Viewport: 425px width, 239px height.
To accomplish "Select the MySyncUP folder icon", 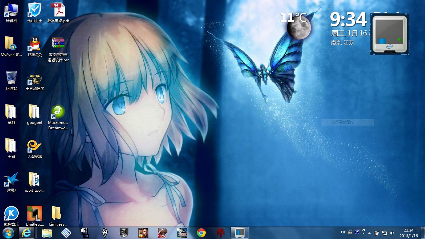I will 12,47.
